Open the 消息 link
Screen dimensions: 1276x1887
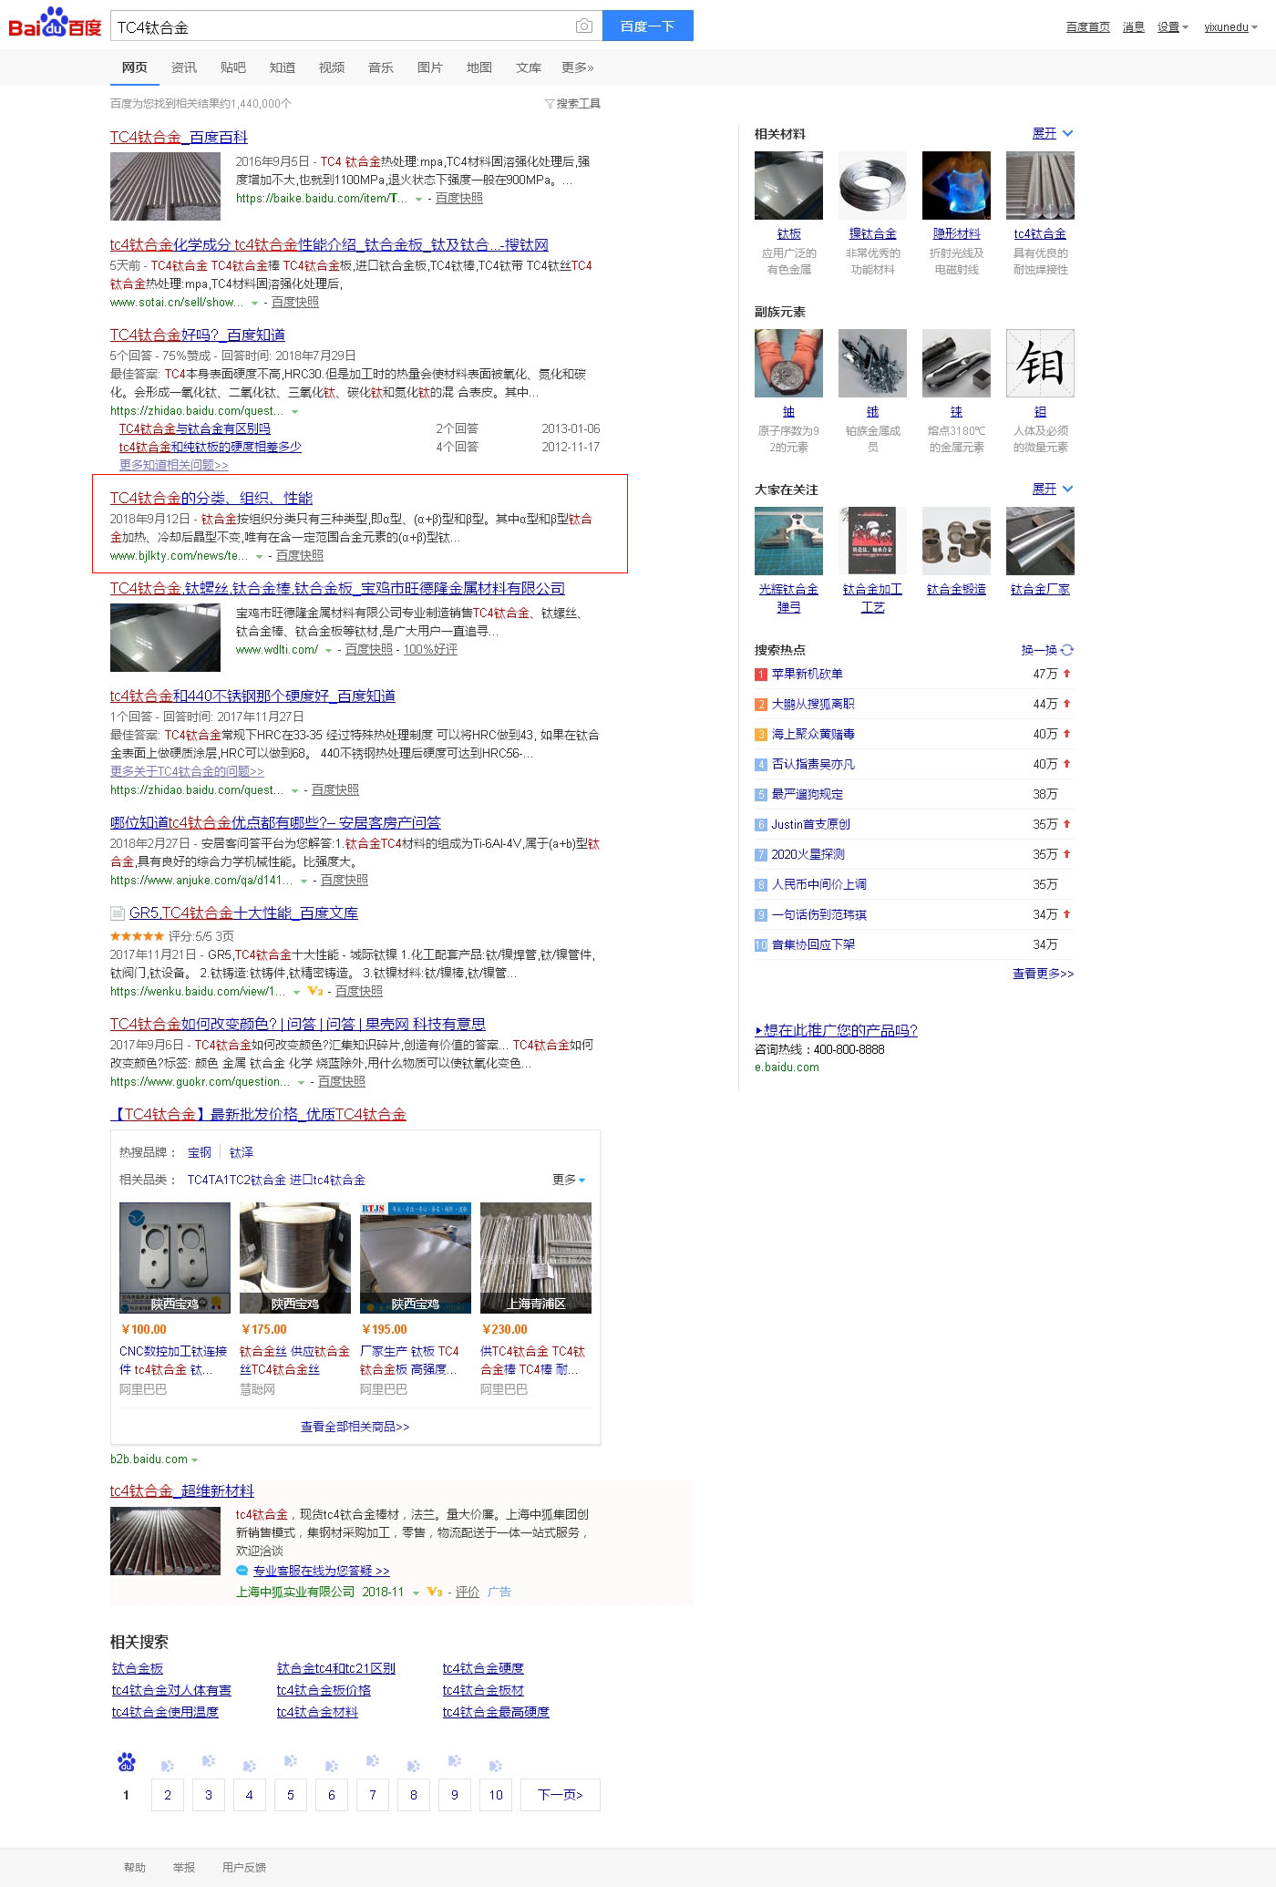1133,27
